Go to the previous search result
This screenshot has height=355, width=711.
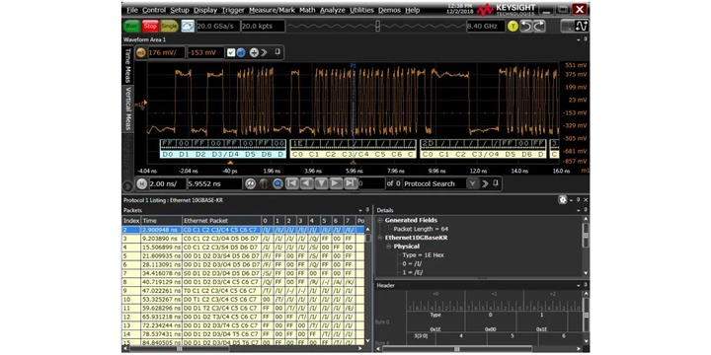[x=306, y=183]
